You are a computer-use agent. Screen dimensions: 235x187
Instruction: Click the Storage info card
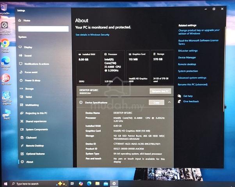(162, 67)
